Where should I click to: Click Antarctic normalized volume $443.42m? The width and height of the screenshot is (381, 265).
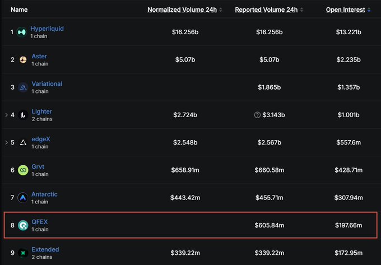tap(185, 198)
